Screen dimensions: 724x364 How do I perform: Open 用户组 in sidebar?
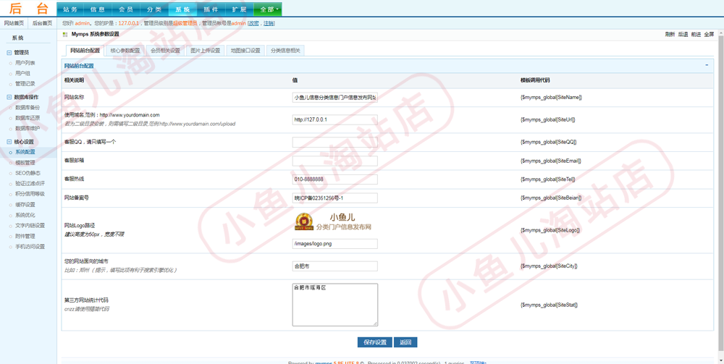(22, 73)
